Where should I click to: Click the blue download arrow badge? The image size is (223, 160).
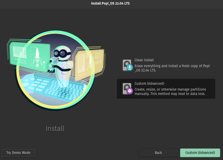130,68
